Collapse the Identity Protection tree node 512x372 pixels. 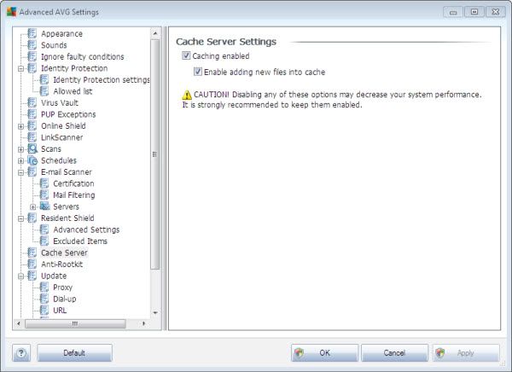coord(20,68)
